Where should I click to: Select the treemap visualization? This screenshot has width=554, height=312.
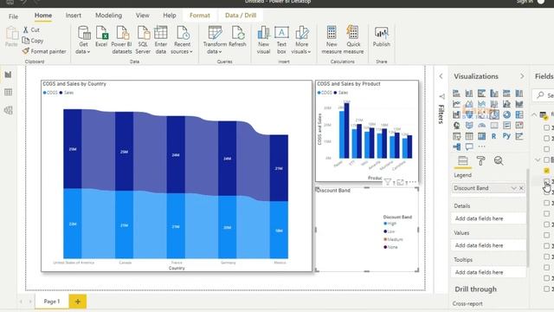coord(519,114)
